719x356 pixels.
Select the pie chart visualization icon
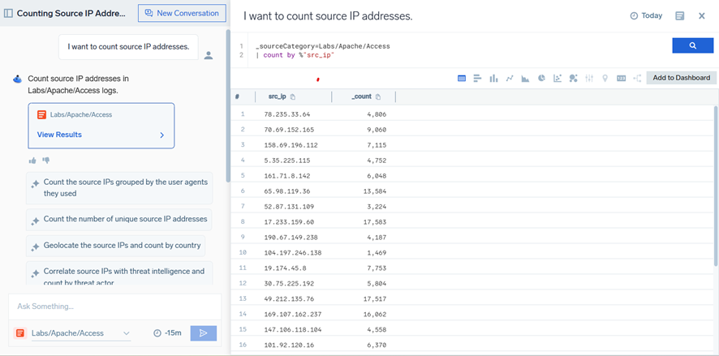(x=541, y=79)
